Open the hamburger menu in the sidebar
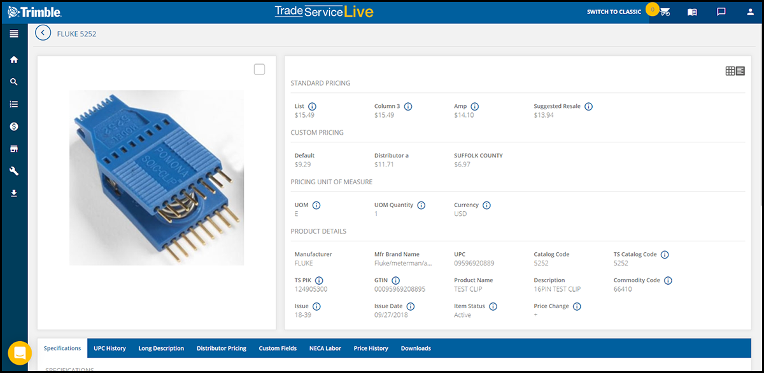This screenshot has height=373, width=764. (x=14, y=33)
